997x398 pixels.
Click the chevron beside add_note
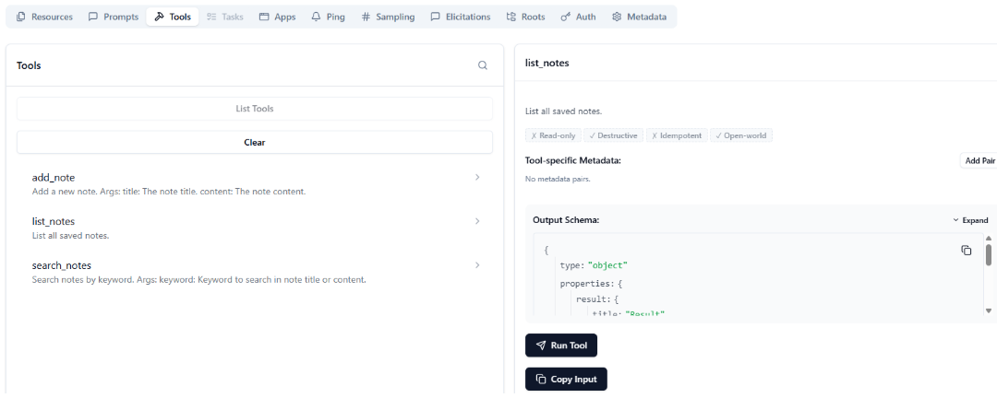tap(477, 177)
